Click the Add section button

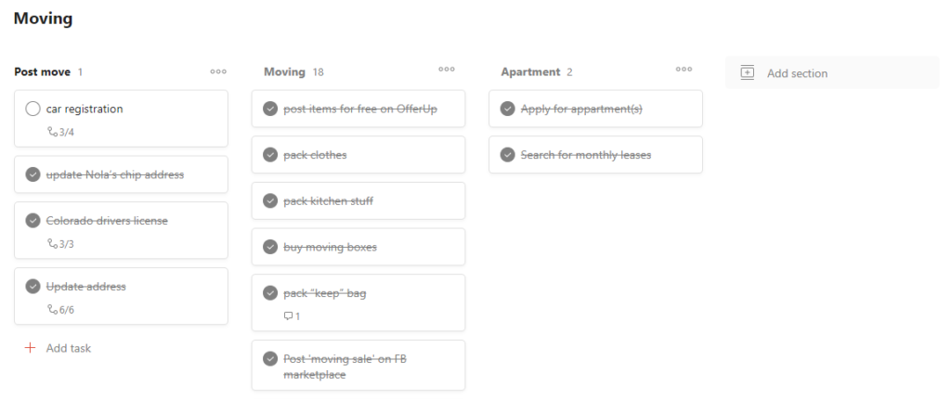pyautogui.click(x=832, y=72)
